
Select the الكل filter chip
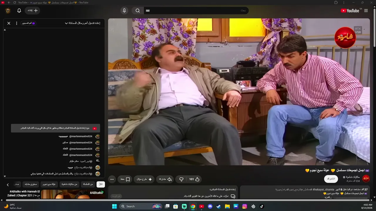pos(101,184)
